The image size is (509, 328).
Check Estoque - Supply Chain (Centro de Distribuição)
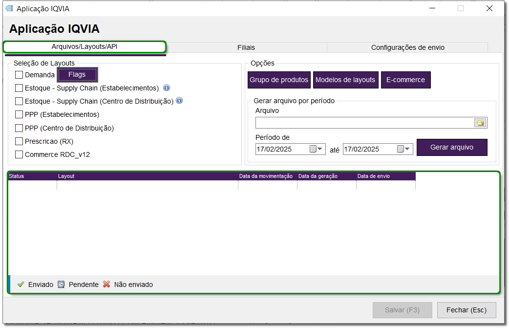tap(19, 101)
